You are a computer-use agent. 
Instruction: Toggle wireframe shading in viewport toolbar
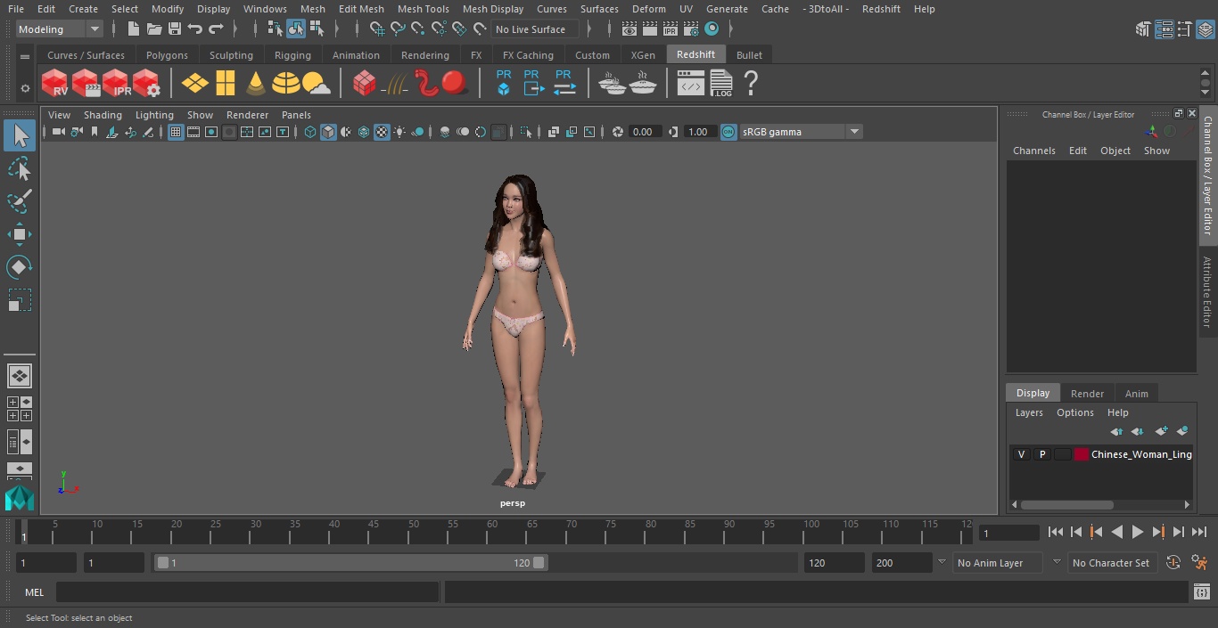pos(310,132)
